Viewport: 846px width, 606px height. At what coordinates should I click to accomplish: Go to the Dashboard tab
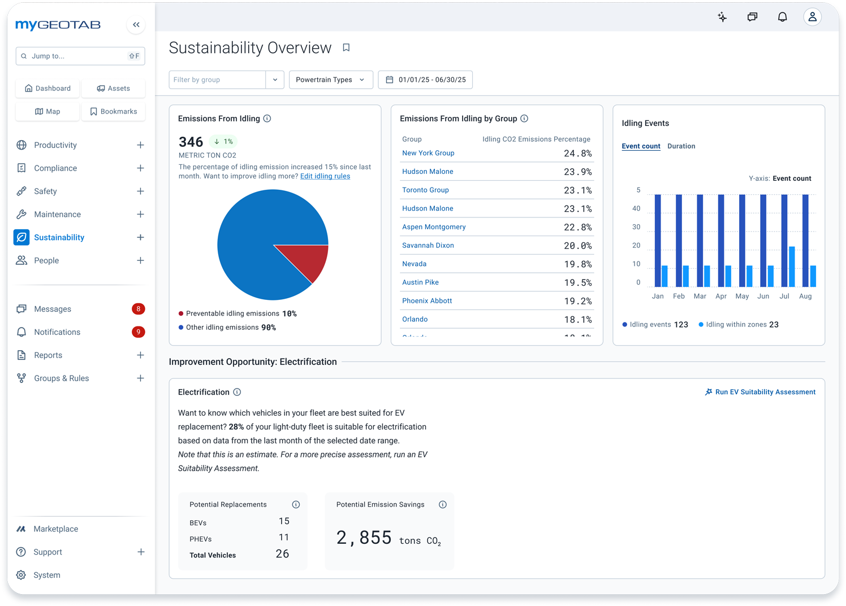pos(48,88)
